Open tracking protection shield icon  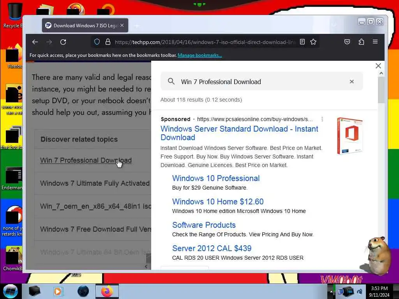coord(97,42)
